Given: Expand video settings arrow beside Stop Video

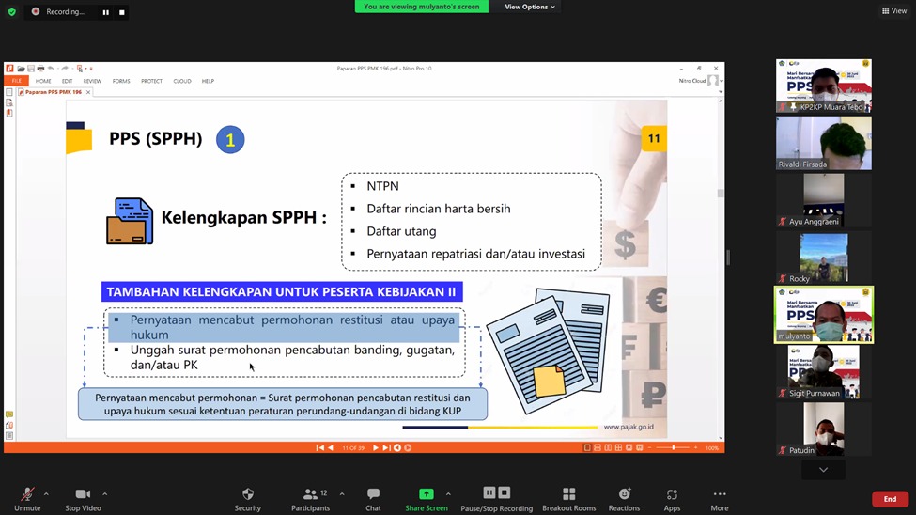Looking at the screenshot, I should 104,493.
